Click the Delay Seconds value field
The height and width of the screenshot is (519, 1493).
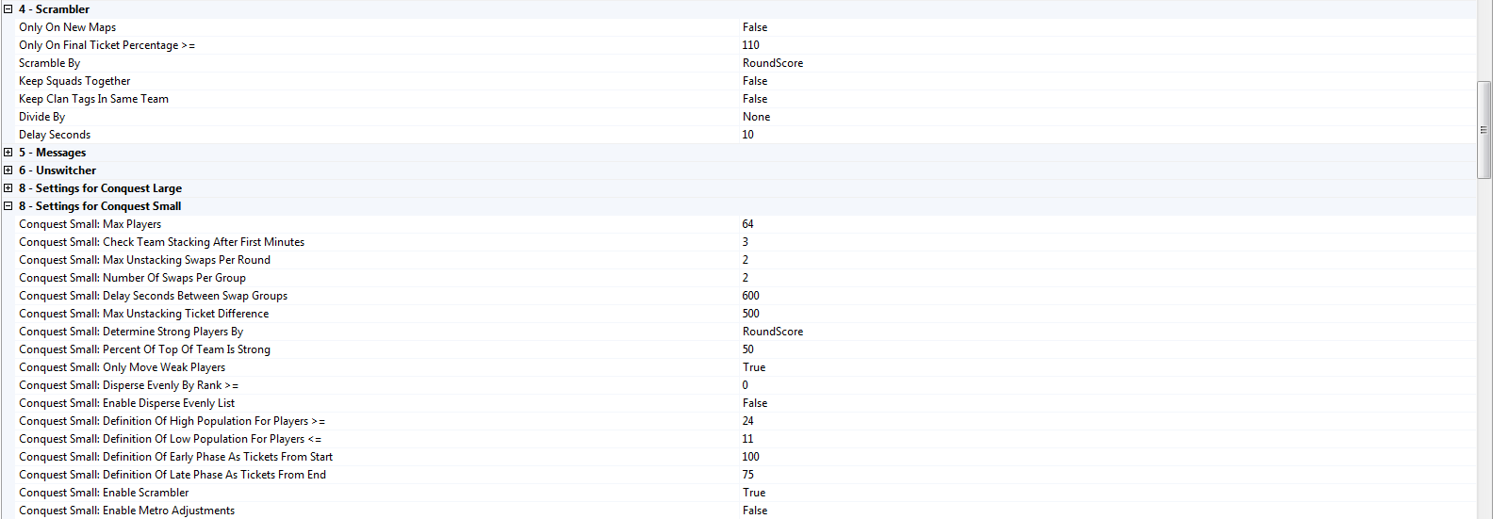(x=748, y=135)
